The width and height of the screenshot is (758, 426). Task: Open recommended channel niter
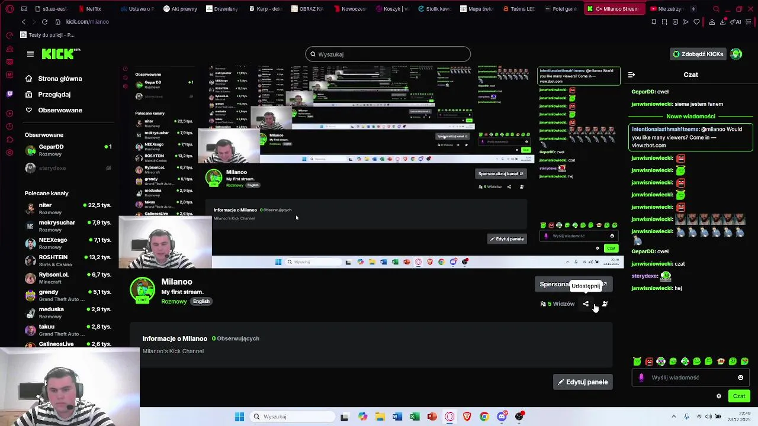point(68,208)
